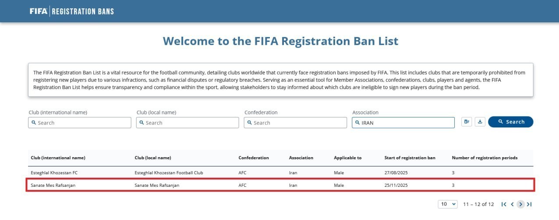
Task: Select the Sanate Mes Rafsanjan row
Action: pos(280,185)
